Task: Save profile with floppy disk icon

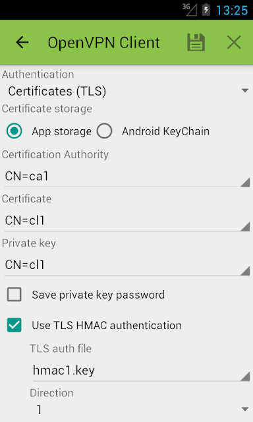Action: (196, 42)
